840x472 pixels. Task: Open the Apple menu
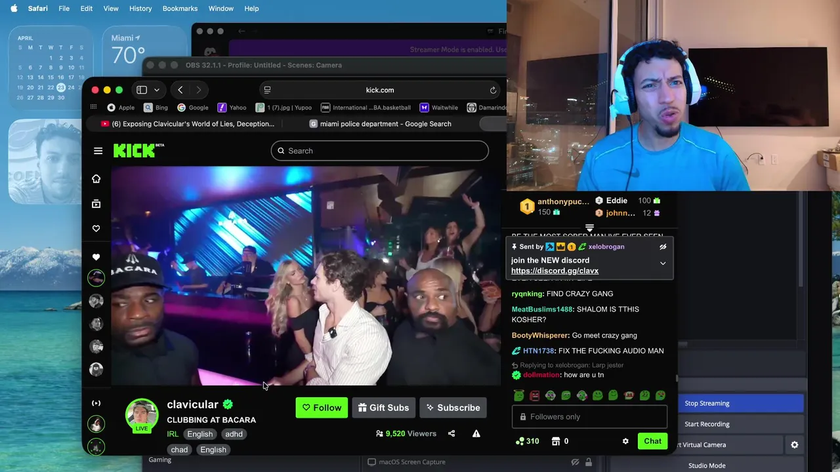click(14, 9)
